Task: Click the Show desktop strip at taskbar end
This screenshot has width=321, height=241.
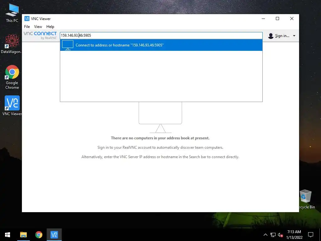Action: (x=320, y=235)
